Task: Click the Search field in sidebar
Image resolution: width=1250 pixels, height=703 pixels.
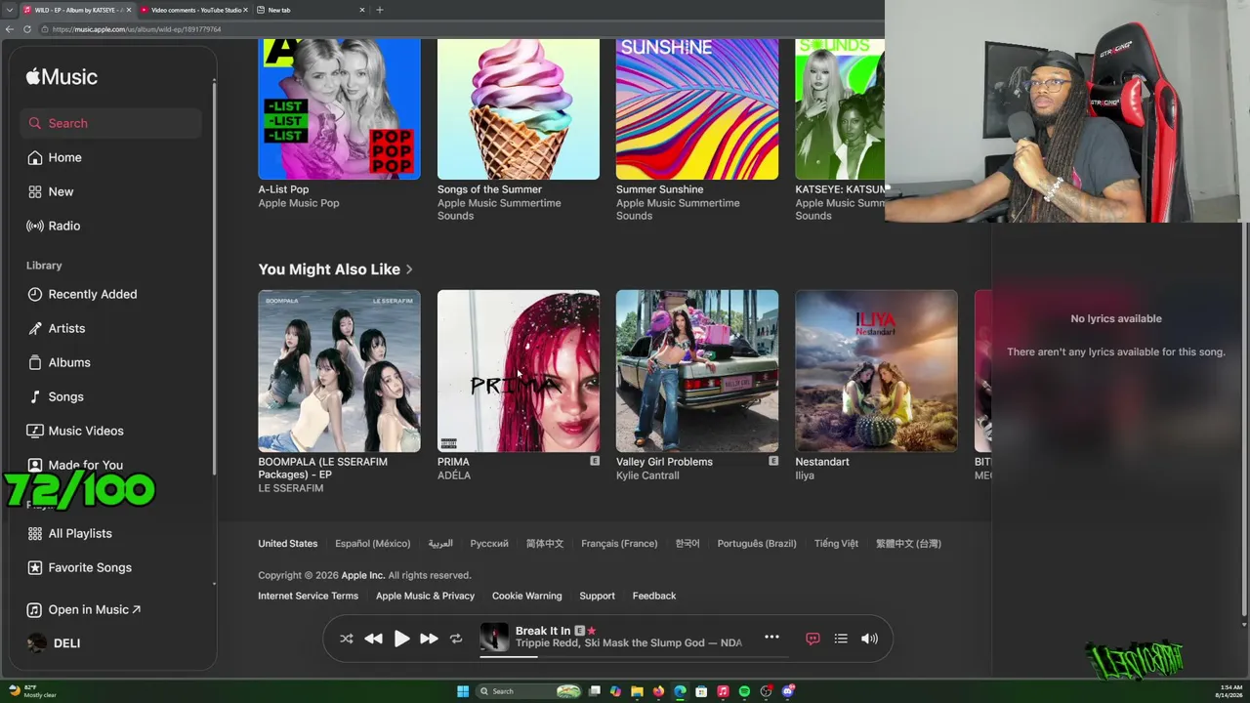Action: point(110,123)
